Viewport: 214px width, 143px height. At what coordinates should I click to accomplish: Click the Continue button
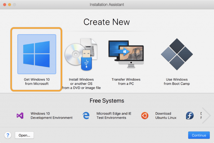tap(199, 135)
